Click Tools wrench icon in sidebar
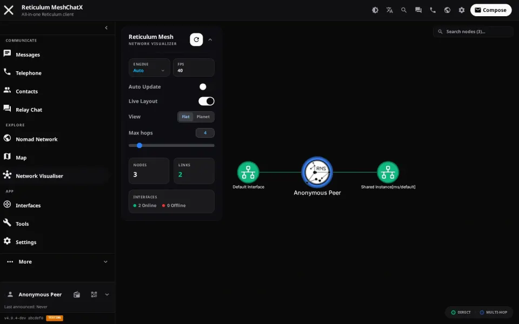This screenshot has height=324, width=519. click(x=7, y=222)
